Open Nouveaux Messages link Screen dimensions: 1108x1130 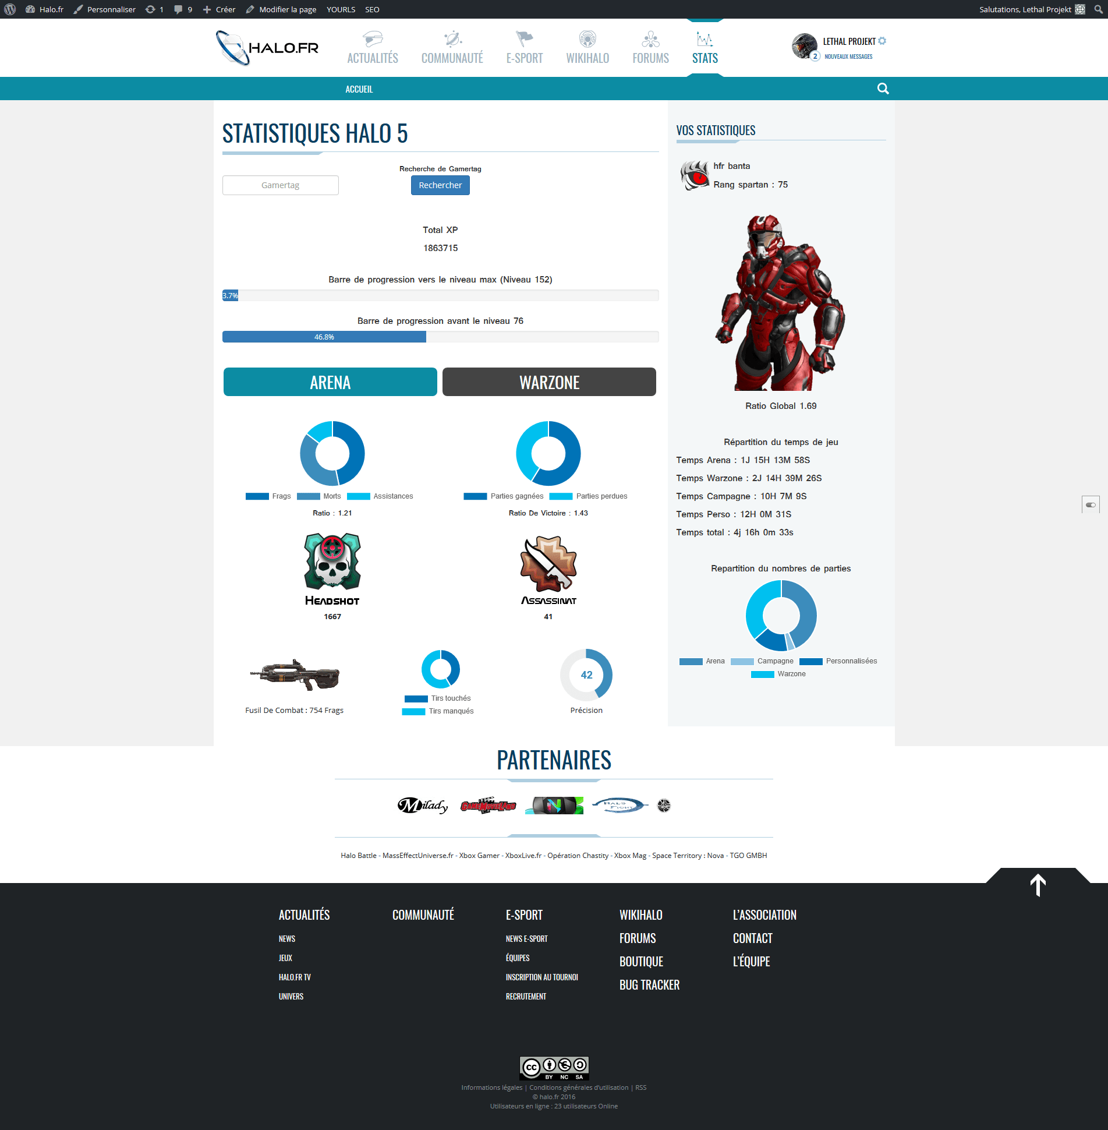(x=848, y=57)
